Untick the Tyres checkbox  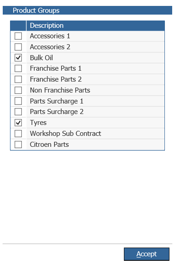coord(18,123)
